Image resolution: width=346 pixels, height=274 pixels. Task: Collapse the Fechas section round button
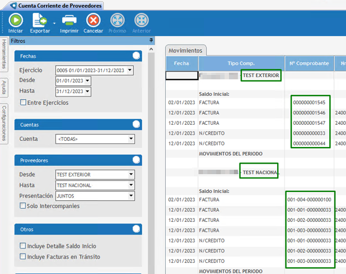click(x=136, y=56)
